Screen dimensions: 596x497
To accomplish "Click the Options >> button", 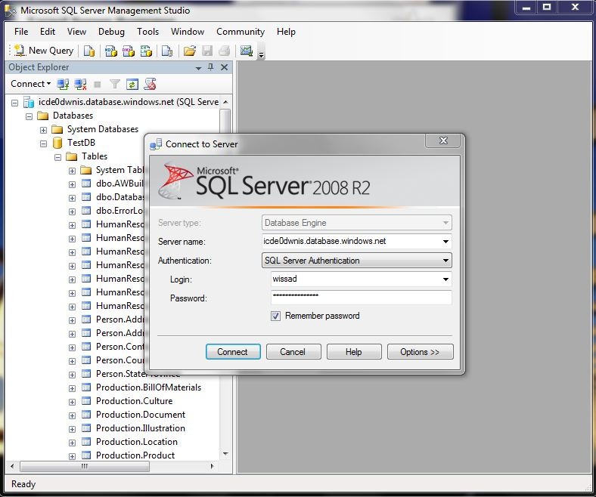I will pyautogui.click(x=420, y=351).
